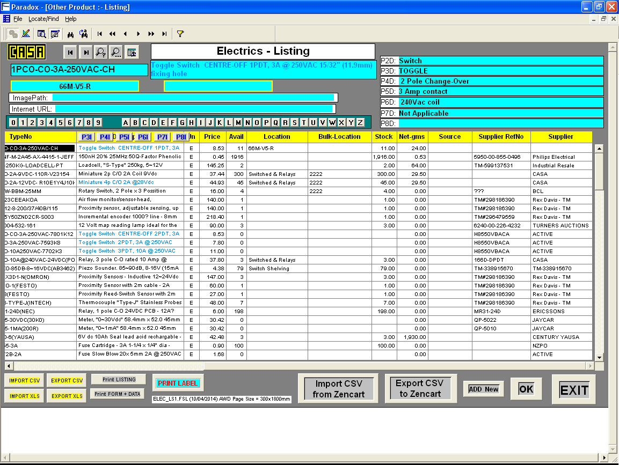Filter by letter A in alphabet bar
The height and width of the screenshot is (465, 619).
[x=126, y=123]
